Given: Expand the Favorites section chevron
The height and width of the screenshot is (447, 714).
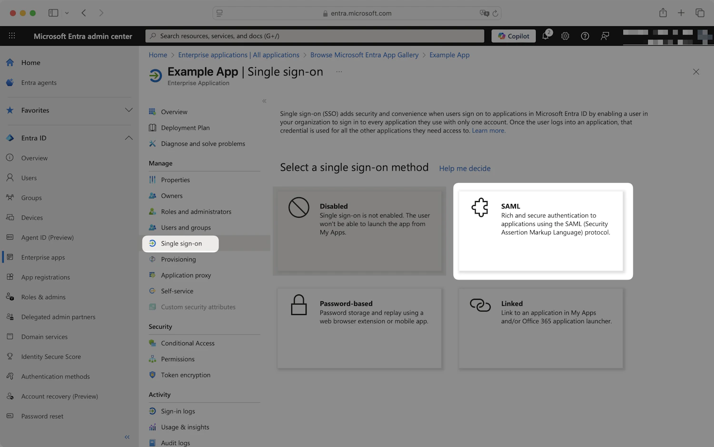Looking at the screenshot, I should pyautogui.click(x=129, y=110).
